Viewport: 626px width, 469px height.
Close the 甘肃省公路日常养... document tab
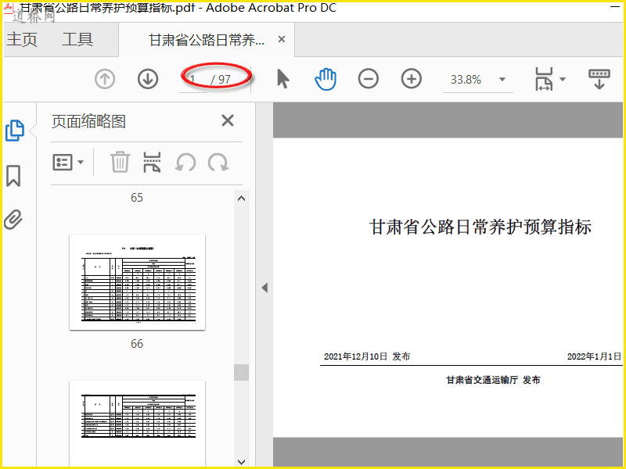point(282,39)
